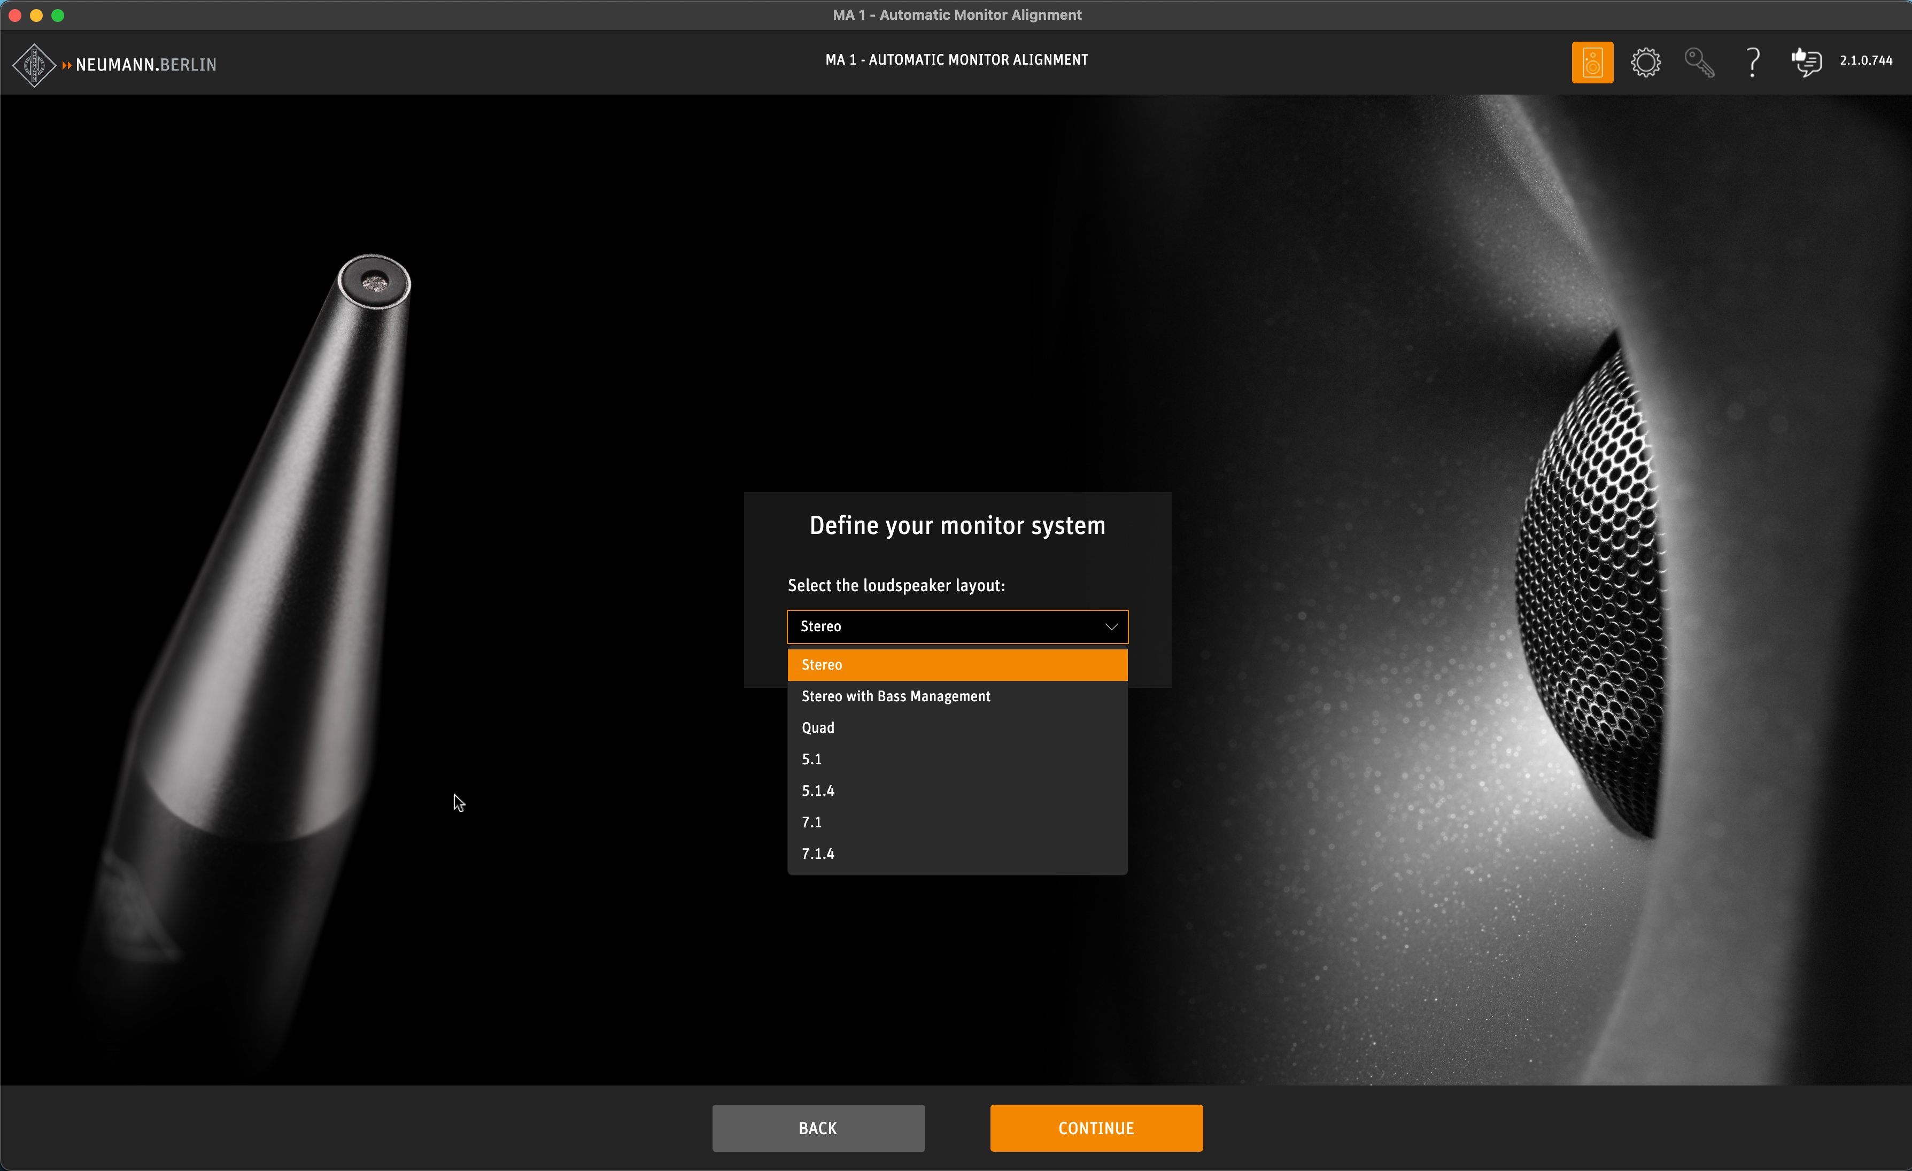
Task: Click the key license icon
Action: coord(1699,62)
